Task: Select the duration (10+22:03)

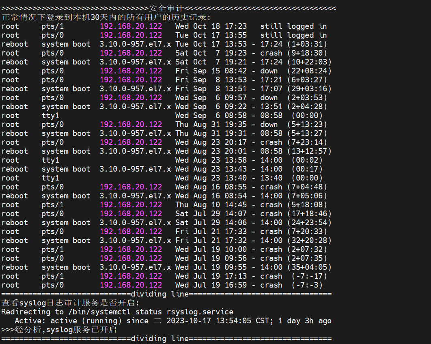Action: 309,62
